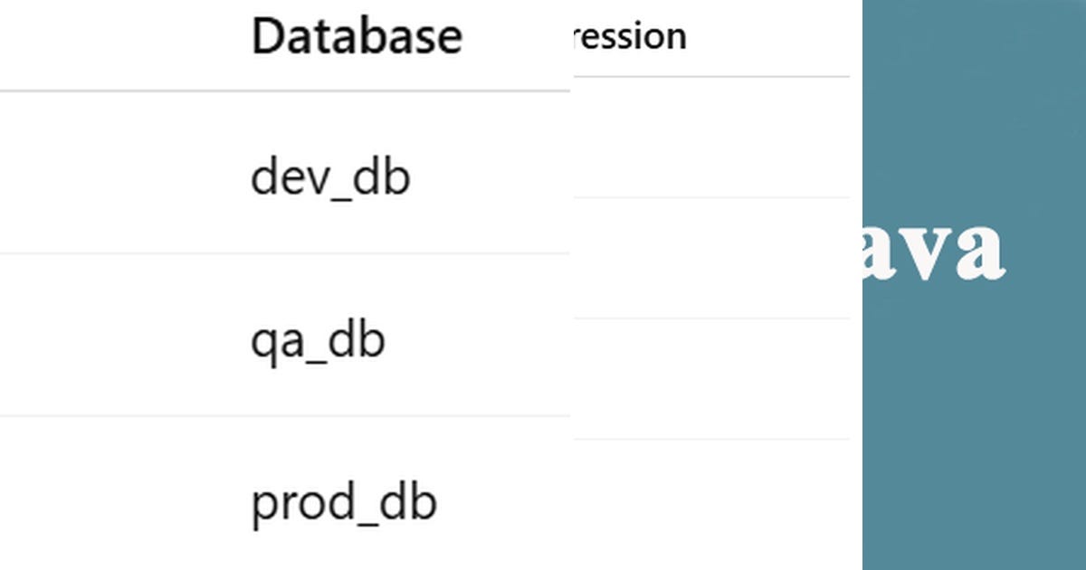Click empty cell left of qa_db

[122, 336]
